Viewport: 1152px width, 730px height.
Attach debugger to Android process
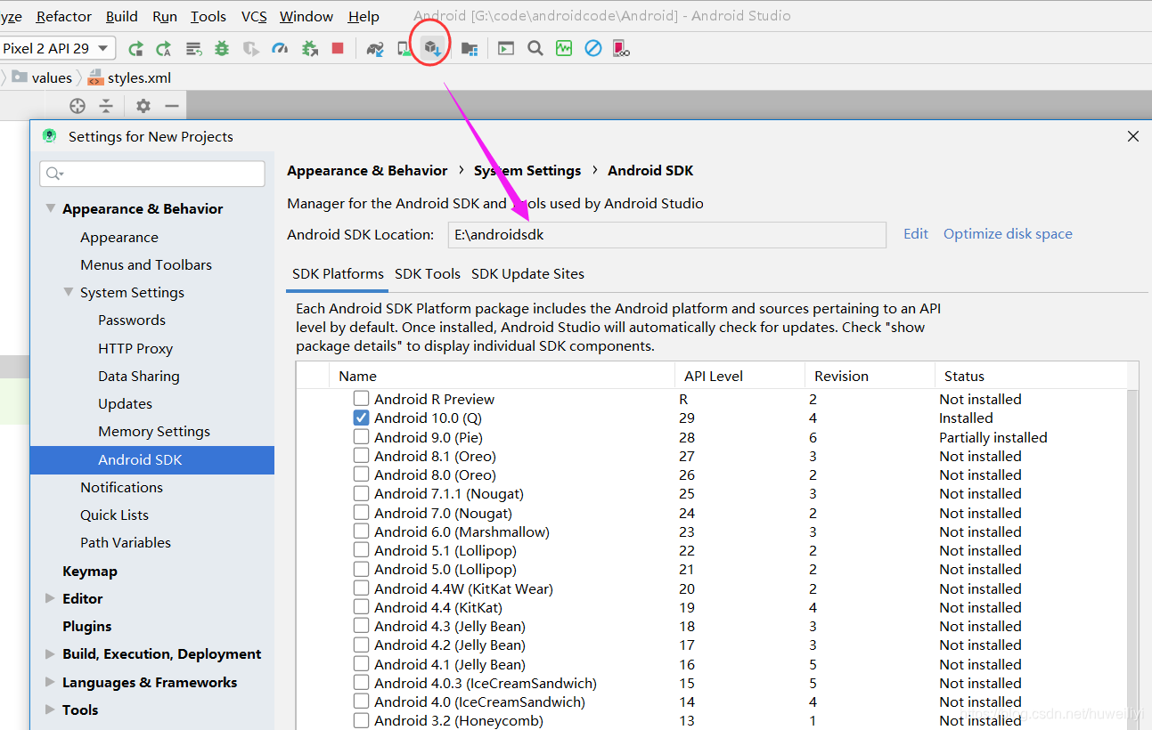point(309,48)
